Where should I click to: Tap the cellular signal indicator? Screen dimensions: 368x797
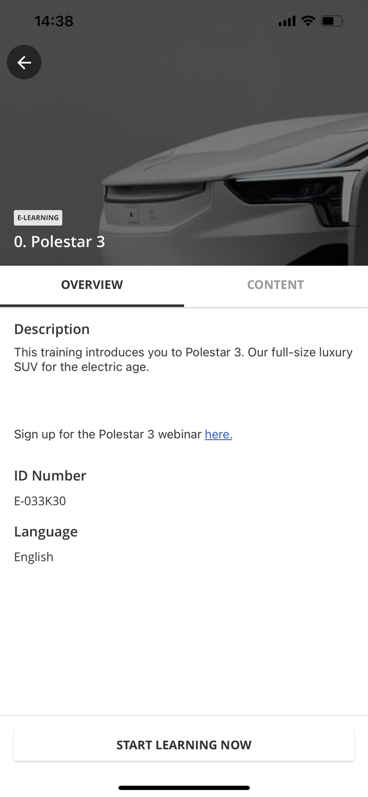click(x=287, y=21)
